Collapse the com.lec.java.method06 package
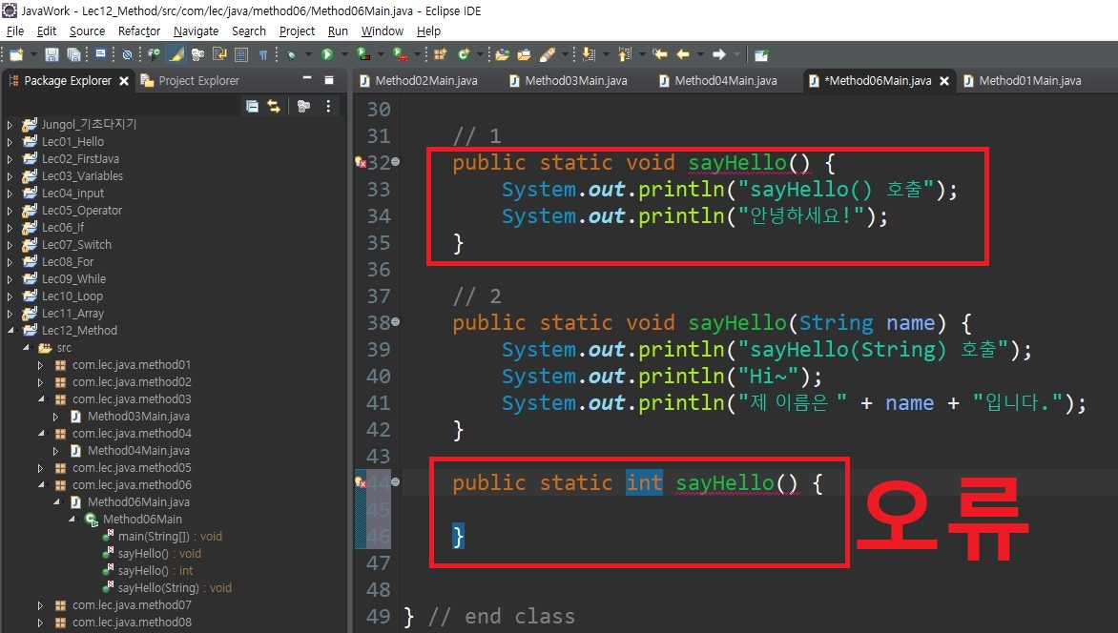 pyautogui.click(x=41, y=484)
